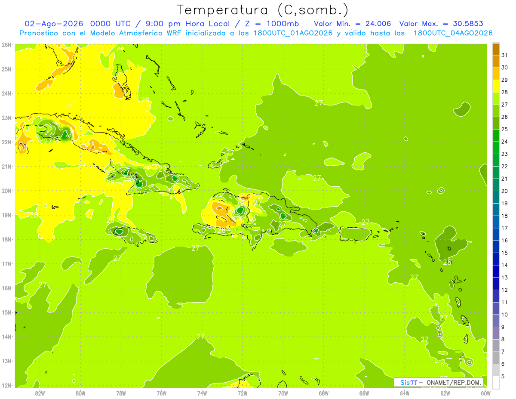Image resolution: width=516 pixels, height=399 pixels.
Task: Click the '15N' latitude axis label
Action: (x=6, y=312)
